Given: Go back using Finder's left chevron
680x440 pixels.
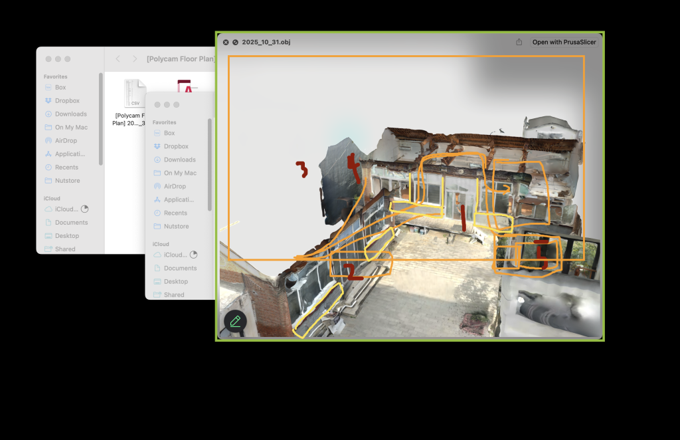Looking at the screenshot, I should point(118,59).
